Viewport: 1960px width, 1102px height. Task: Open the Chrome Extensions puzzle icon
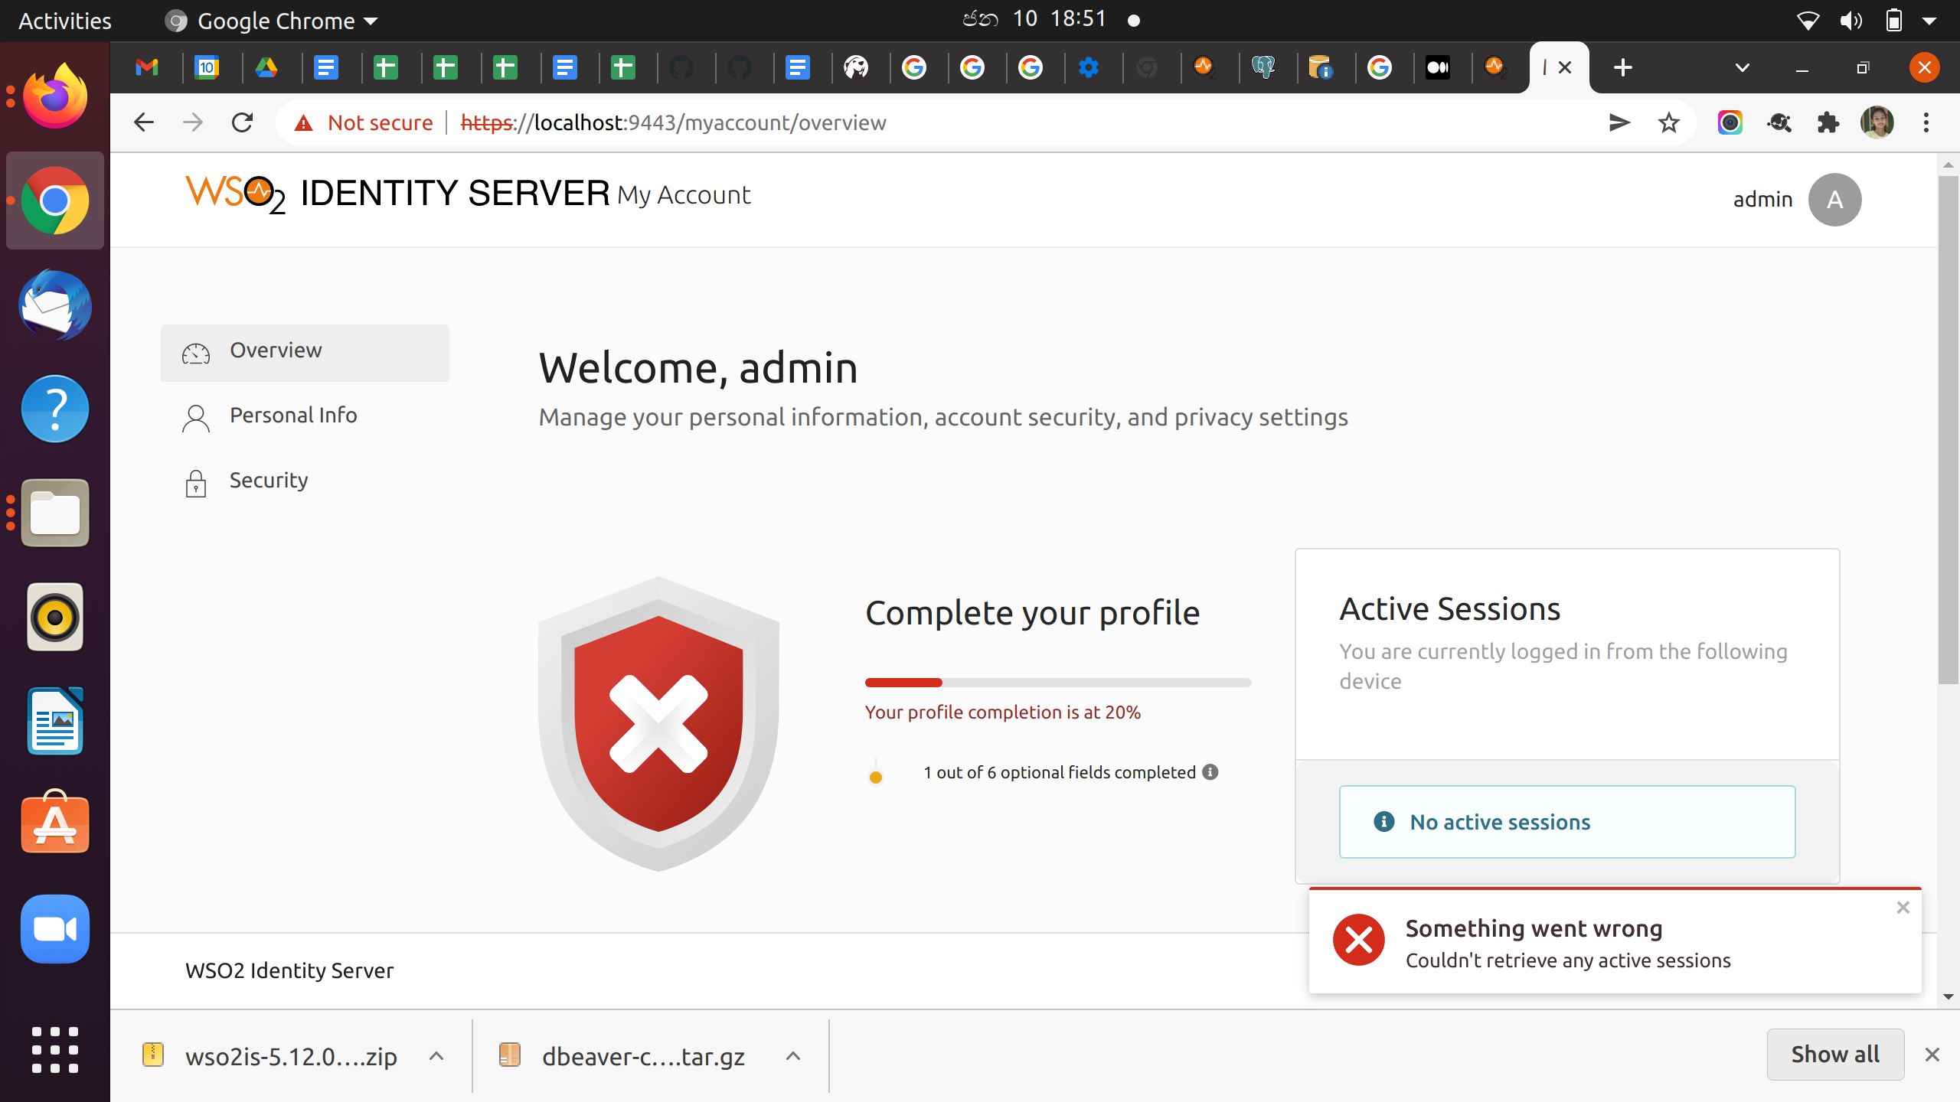[1828, 122]
